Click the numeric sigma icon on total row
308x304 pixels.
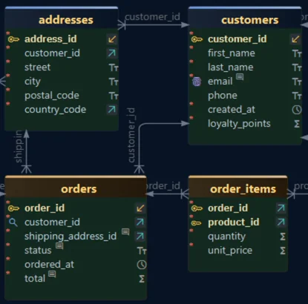coord(142,279)
